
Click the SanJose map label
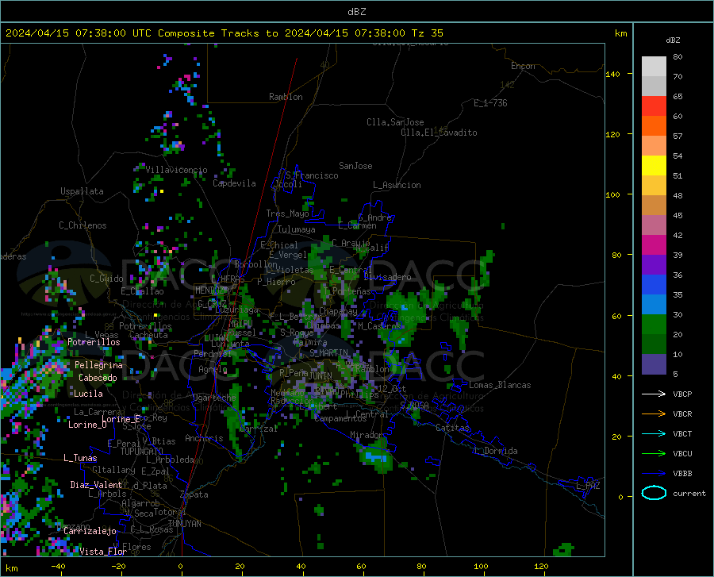(355, 166)
